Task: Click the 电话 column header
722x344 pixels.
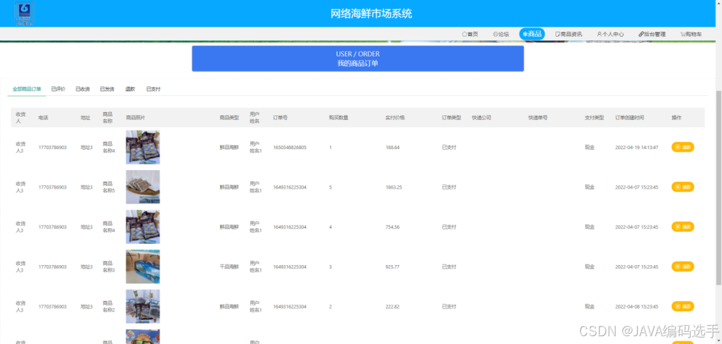Action: pos(43,117)
